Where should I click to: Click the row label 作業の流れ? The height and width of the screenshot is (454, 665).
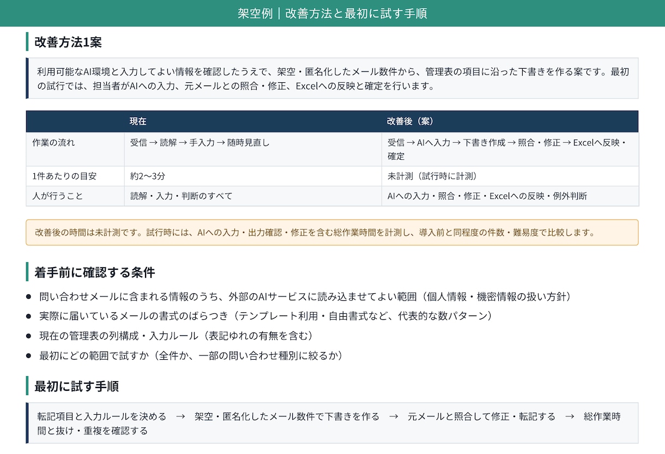click(75, 149)
